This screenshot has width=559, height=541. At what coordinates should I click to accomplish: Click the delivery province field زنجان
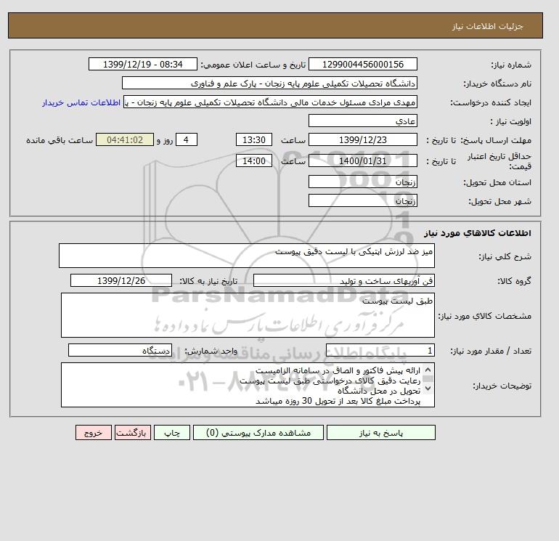coord(362,182)
